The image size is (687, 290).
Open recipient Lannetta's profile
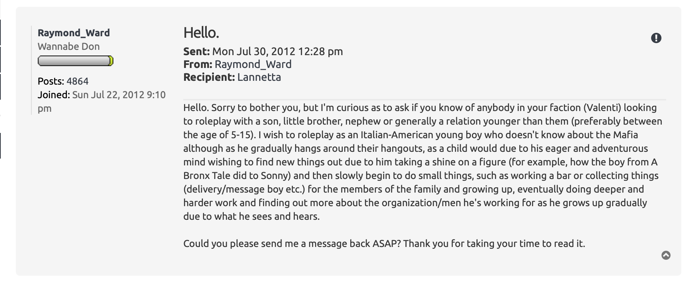click(x=259, y=77)
